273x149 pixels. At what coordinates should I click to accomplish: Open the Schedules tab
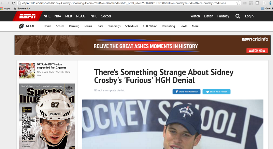[132, 26]
